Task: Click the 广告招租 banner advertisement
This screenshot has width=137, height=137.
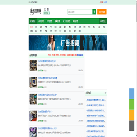Action: click(68, 43)
